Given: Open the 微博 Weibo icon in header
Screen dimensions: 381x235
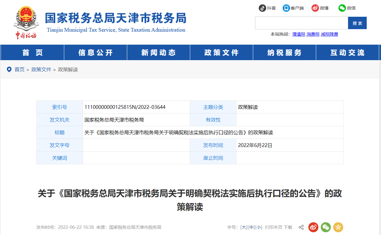Looking at the screenshot, I should [x=316, y=8].
